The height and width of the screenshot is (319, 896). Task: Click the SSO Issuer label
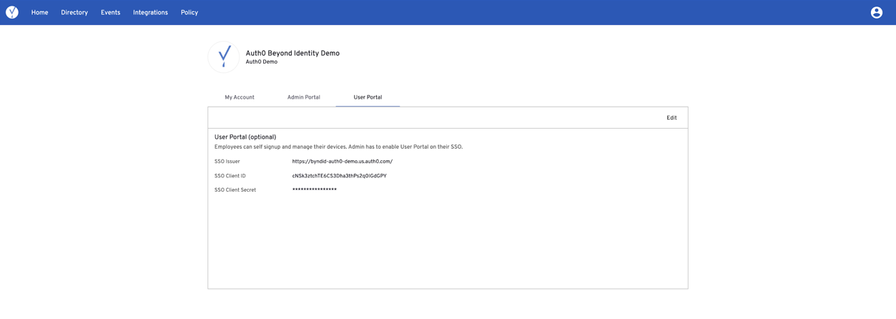coord(227,162)
